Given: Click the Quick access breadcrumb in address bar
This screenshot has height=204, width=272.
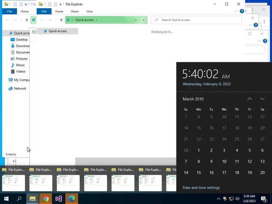Looking at the screenshot, I should pos(84,20).
